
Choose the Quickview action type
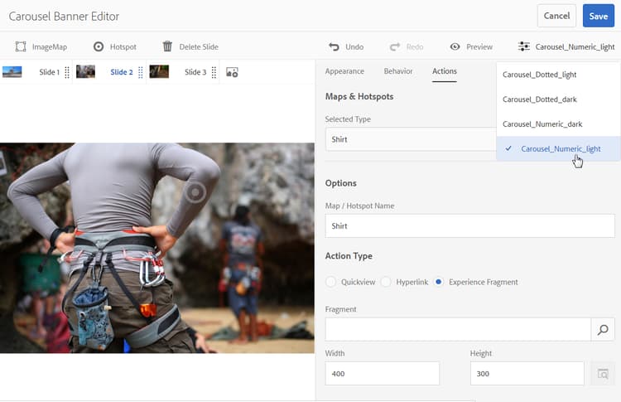(330, 282)
